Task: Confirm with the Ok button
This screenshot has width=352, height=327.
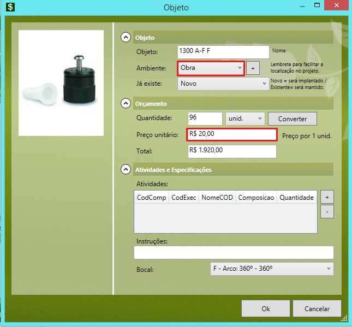Action: (x=265, y=308)
